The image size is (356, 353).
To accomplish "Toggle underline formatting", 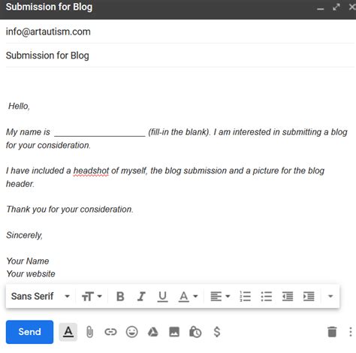I will click(162, 297).
